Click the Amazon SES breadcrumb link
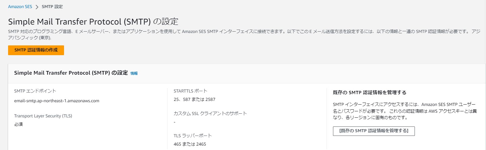 [20, 6]
